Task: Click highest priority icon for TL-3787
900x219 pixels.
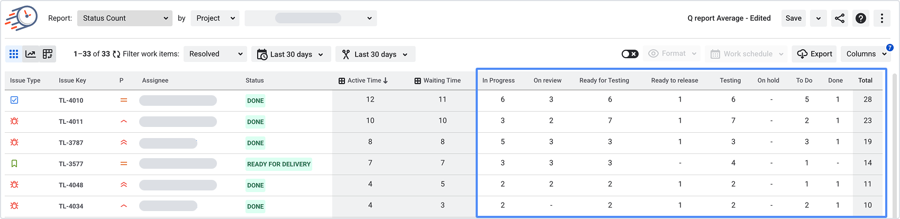Action: tap(124, 142)
